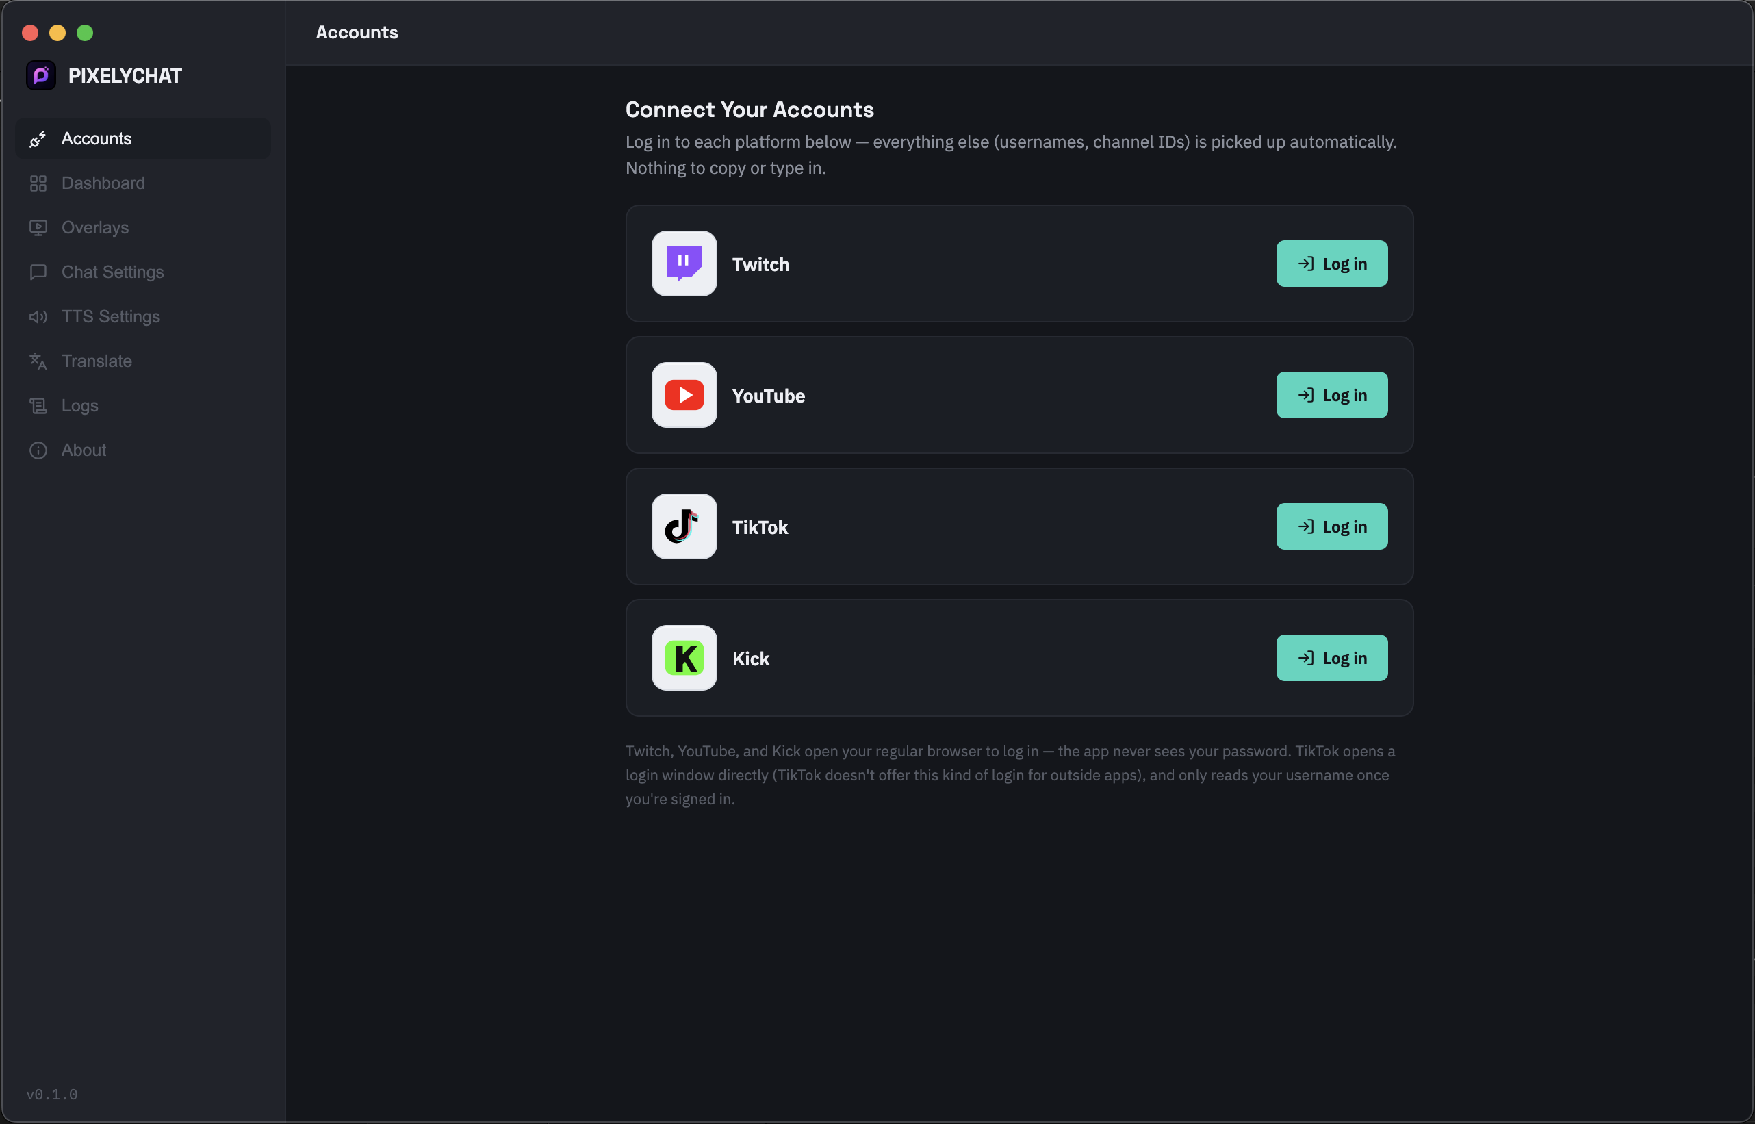Screen dimensions: 1755x1124
Task: Open the Accounts sidebar item
Action: tap(143, 139)
